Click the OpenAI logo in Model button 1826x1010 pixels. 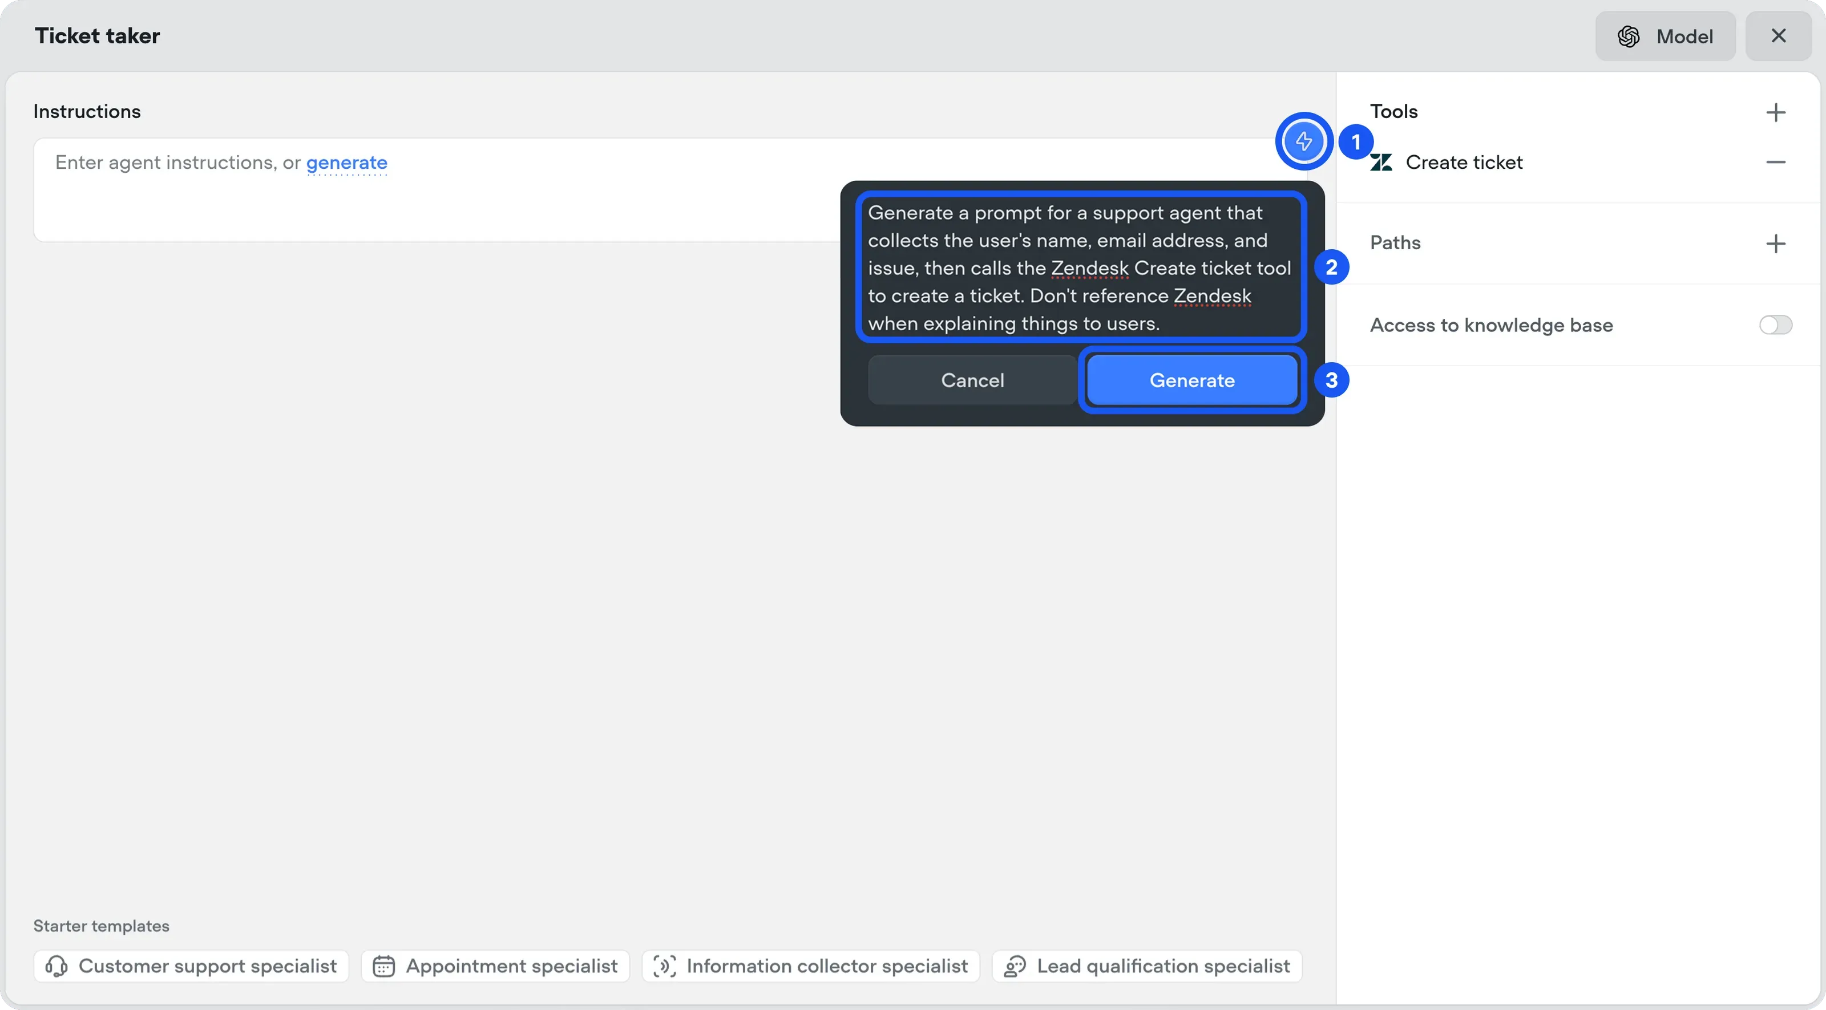1628,36
